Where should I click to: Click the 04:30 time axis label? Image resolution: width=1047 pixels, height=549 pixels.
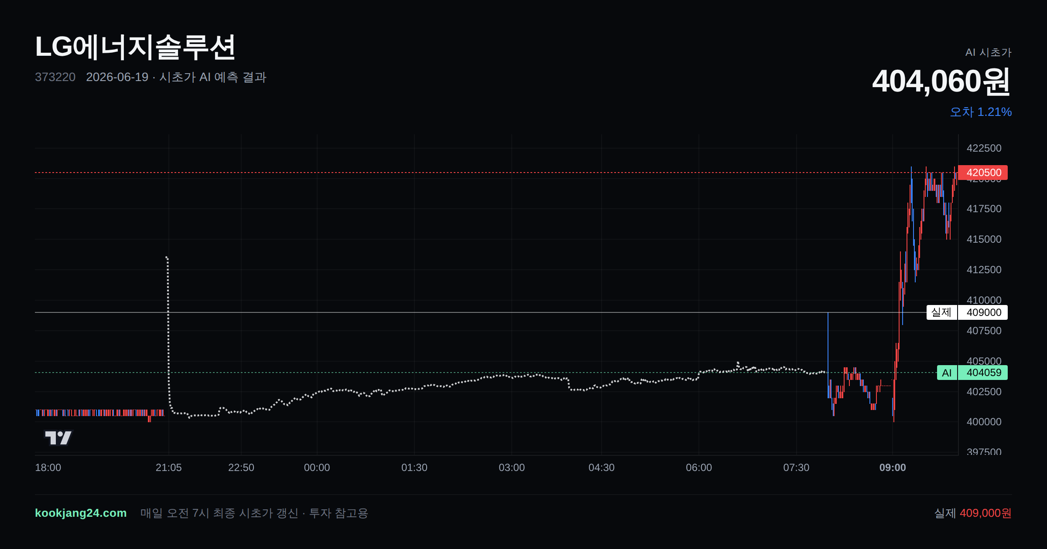pyautogui.click(x=602, y=468)
